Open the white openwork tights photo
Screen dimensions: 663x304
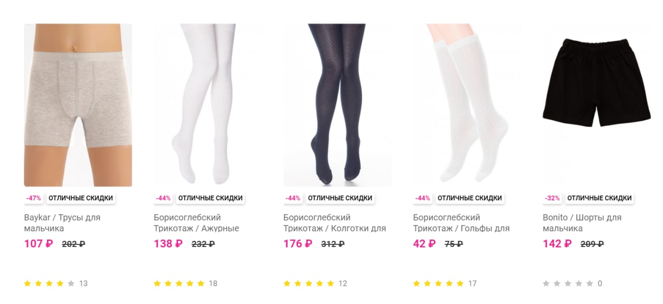208,105
